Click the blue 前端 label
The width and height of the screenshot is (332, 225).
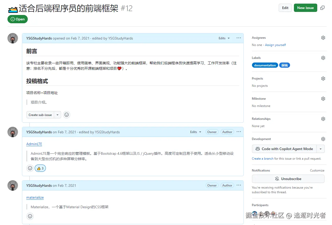[x=285, y=65]
